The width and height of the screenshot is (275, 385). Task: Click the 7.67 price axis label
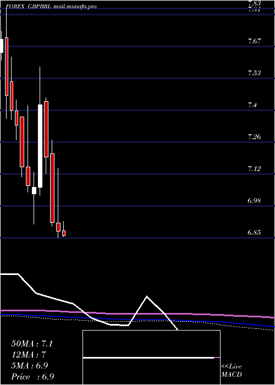pos(254,41)
